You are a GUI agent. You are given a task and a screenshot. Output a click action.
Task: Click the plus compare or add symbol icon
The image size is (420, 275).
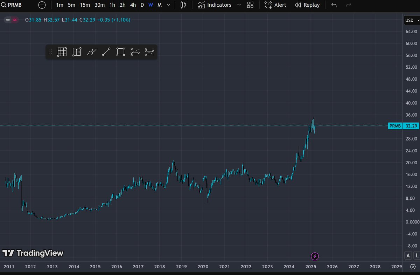click(42, 5)
